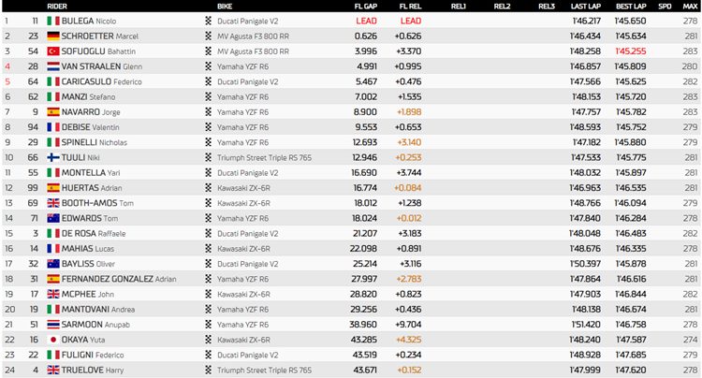Select rider name FERNANDEZ GONZALEZ Adrian
The image size is (702, 378).
[119, 279]
